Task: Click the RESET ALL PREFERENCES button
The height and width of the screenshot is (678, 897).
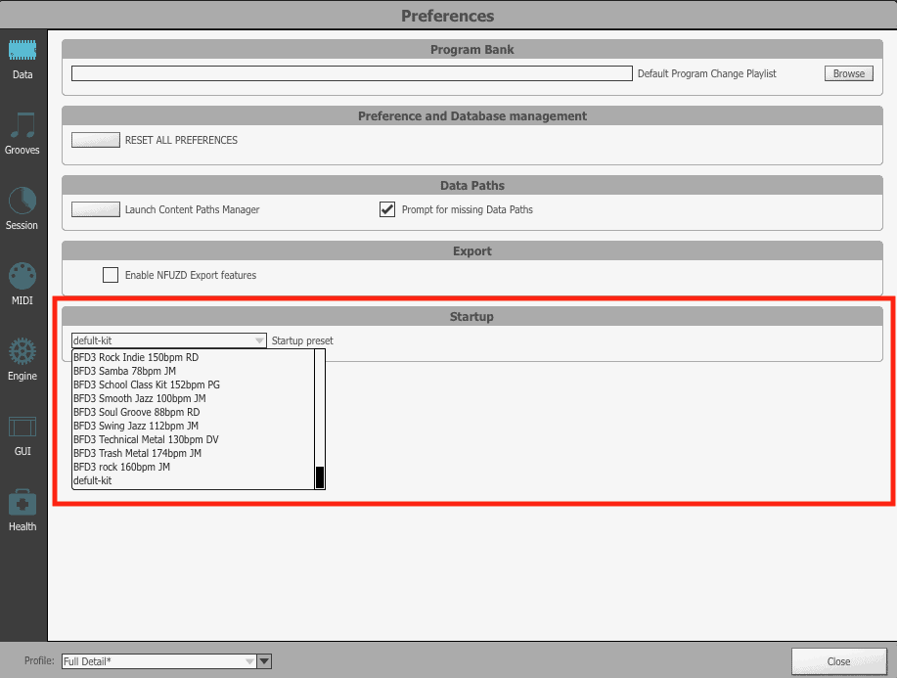Action: click(96, 140)
